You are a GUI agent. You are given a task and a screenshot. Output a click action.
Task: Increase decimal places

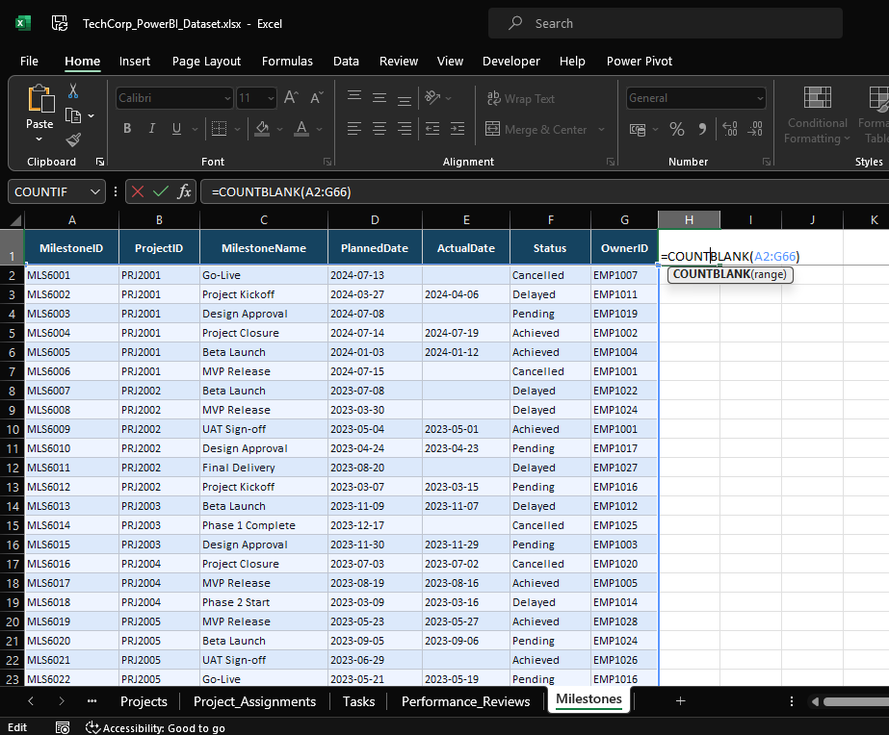(x=730, y=129)
